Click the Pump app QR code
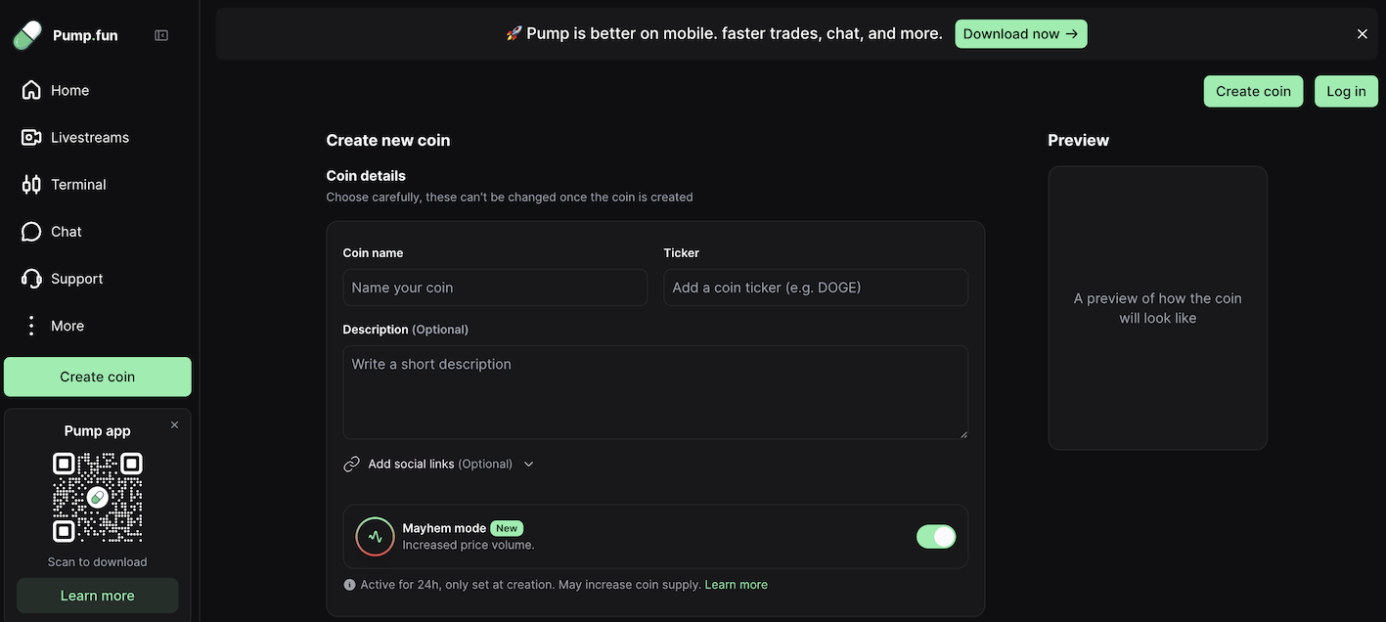 [98, 497]
